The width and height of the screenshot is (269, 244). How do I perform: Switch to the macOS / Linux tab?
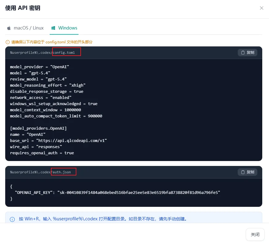pyautogui.click(x=25, y=28)
